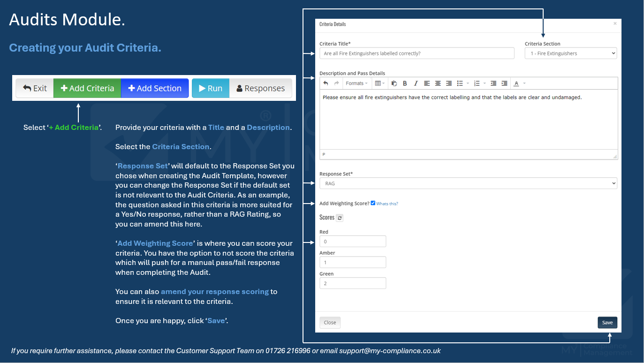Dismiss Criteria Details with the X icon
Image resolution: width=644 pixels, height=363 pixels.
tap(615, 23)
